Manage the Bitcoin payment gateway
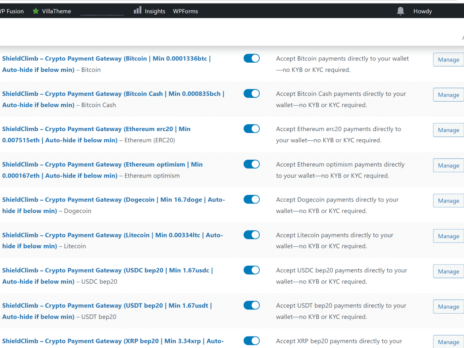The width and height of the screenshot is (464, 348). (449, 60)
